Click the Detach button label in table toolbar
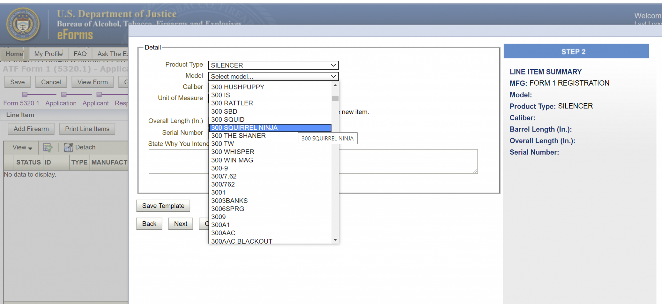 point(85,147)
